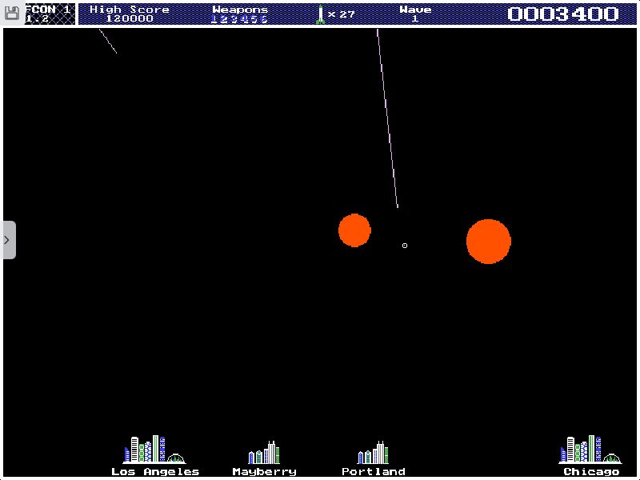The width and height of the screenshot is (640, 480).
Task: Click the floppy disk save icon
Action: tap(12, 13)
